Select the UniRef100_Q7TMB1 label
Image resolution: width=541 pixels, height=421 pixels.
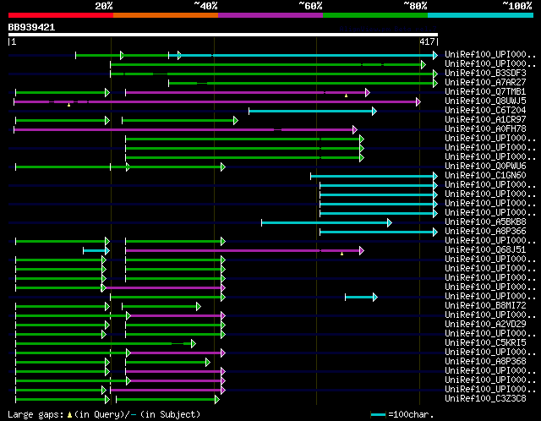click(x=485, y=92)
